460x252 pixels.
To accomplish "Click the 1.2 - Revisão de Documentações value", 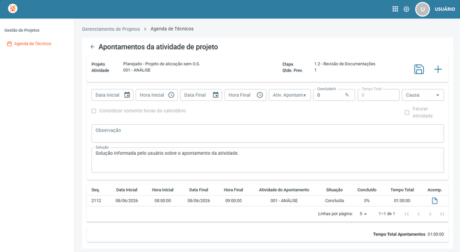I will (345, 64).
